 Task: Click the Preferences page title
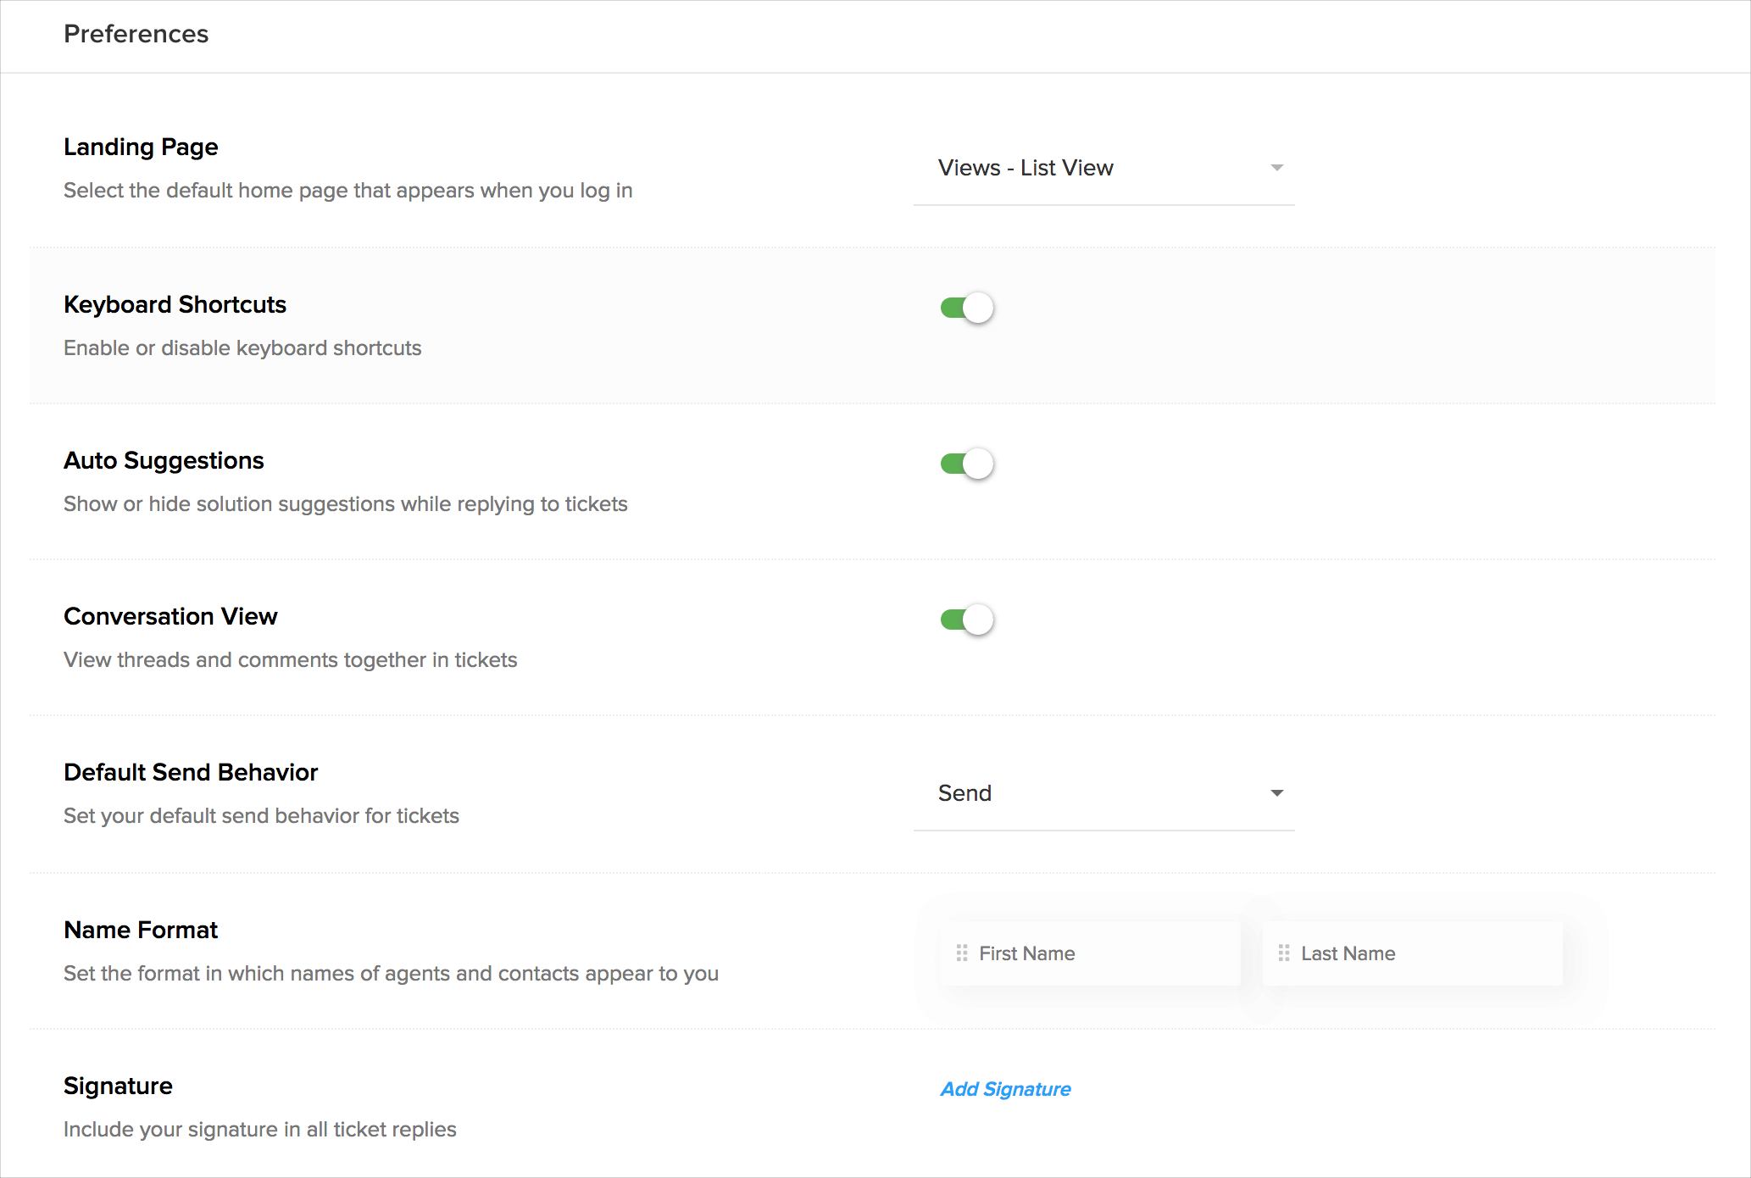[136, 34]
